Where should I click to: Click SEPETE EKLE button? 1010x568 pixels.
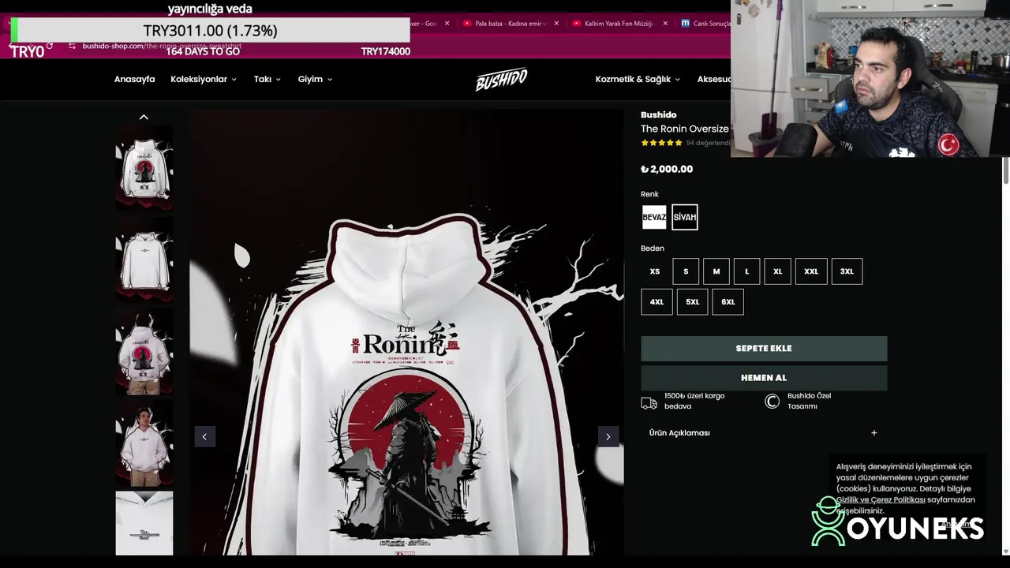(x=764, y=349)
